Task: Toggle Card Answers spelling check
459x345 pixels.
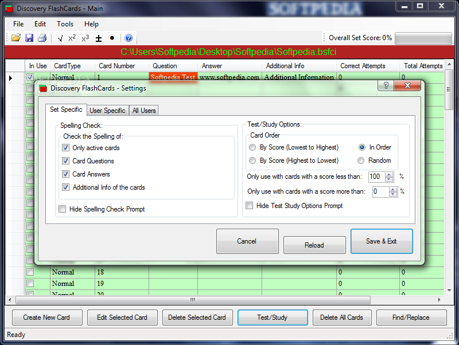Action: tap(65, 174)
